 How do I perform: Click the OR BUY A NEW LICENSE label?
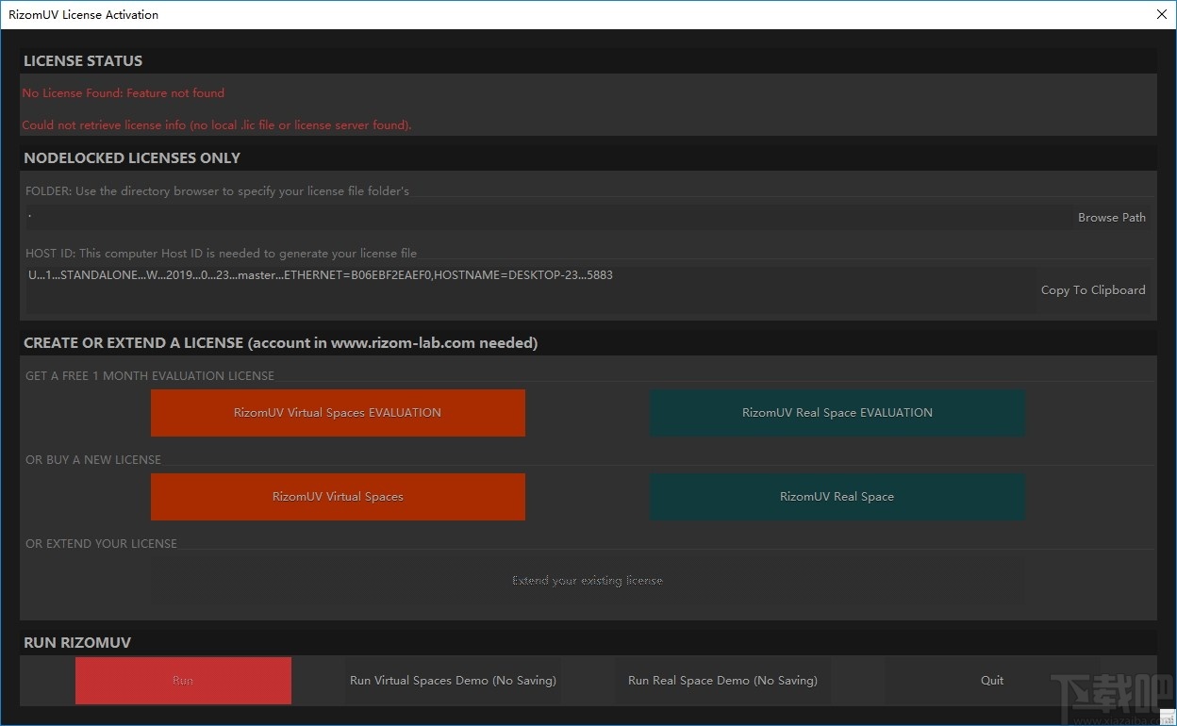pos(93,460)
